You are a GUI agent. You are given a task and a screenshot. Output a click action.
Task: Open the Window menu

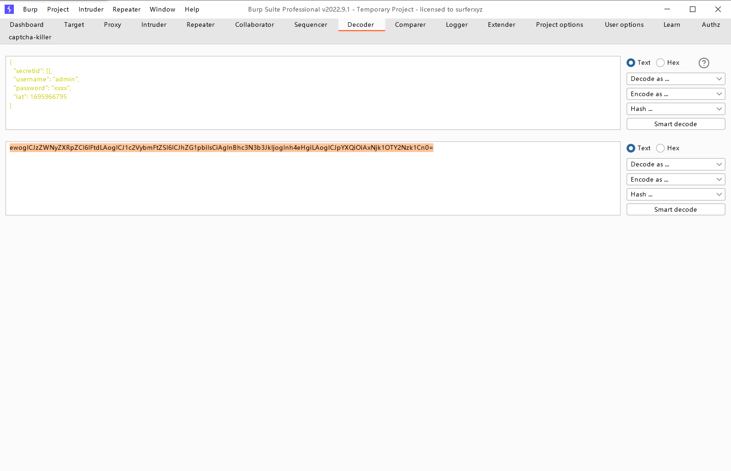click(163, 9)
